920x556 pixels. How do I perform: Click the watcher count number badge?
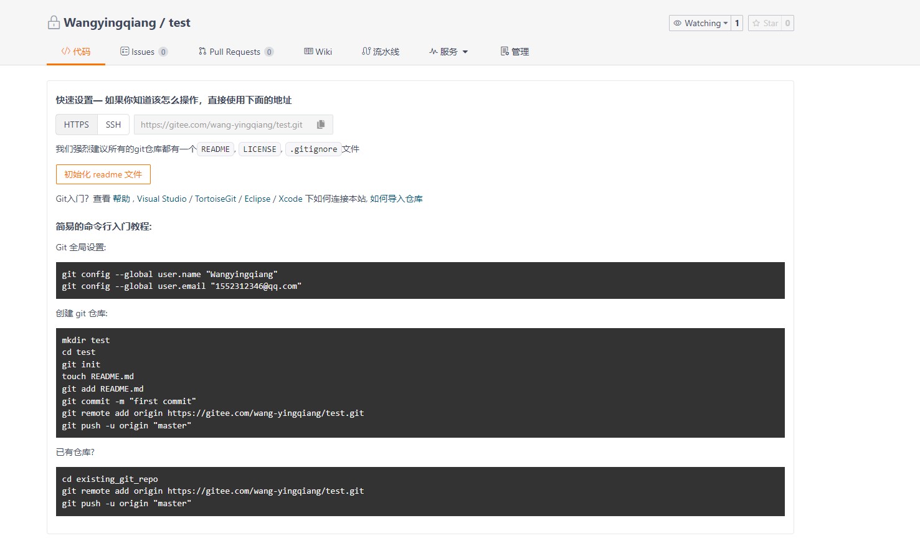coord(737,23)
